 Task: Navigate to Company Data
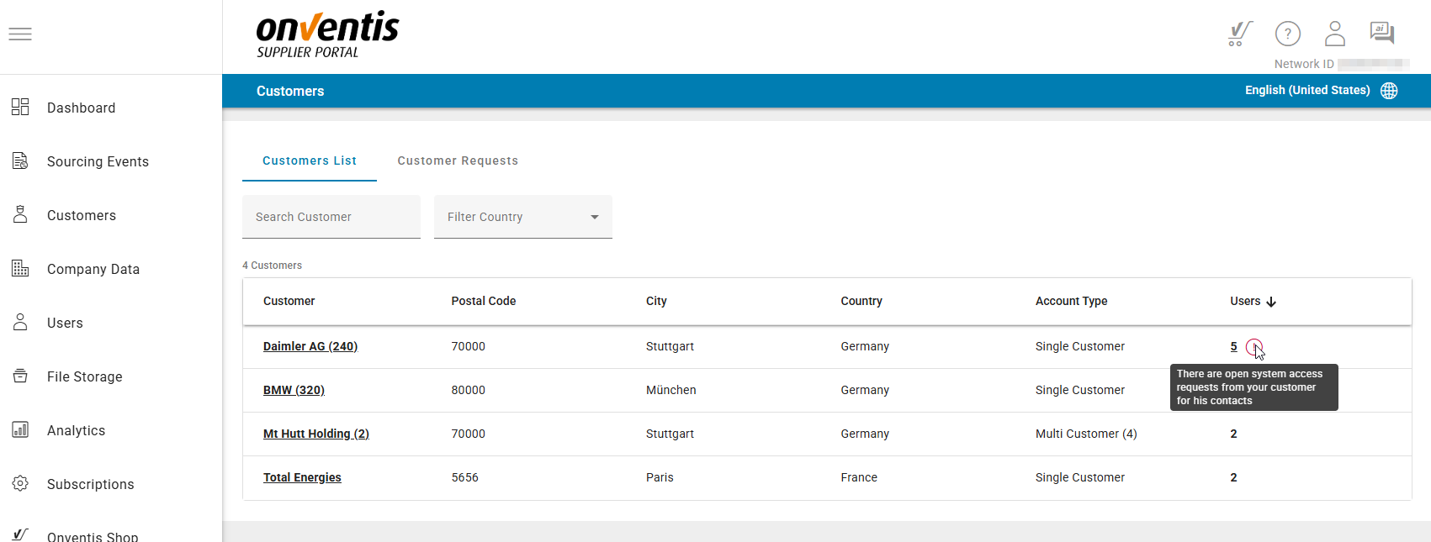(93, 269)
